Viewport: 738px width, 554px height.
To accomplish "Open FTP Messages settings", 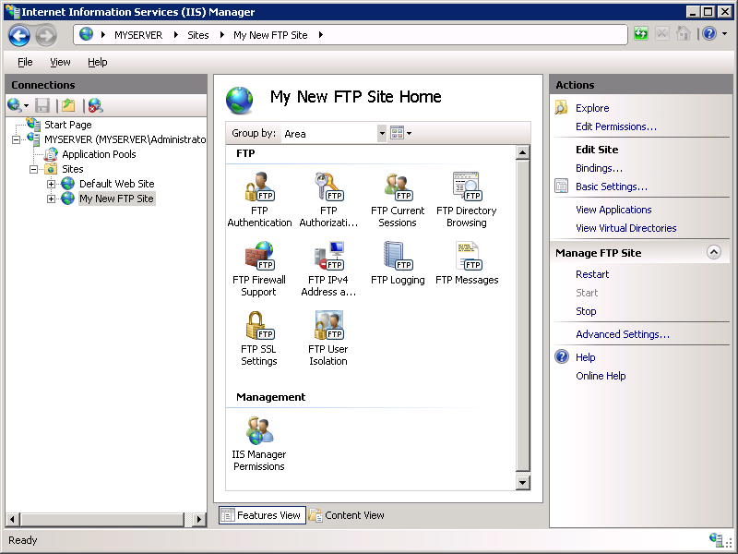I will point(467,263).
